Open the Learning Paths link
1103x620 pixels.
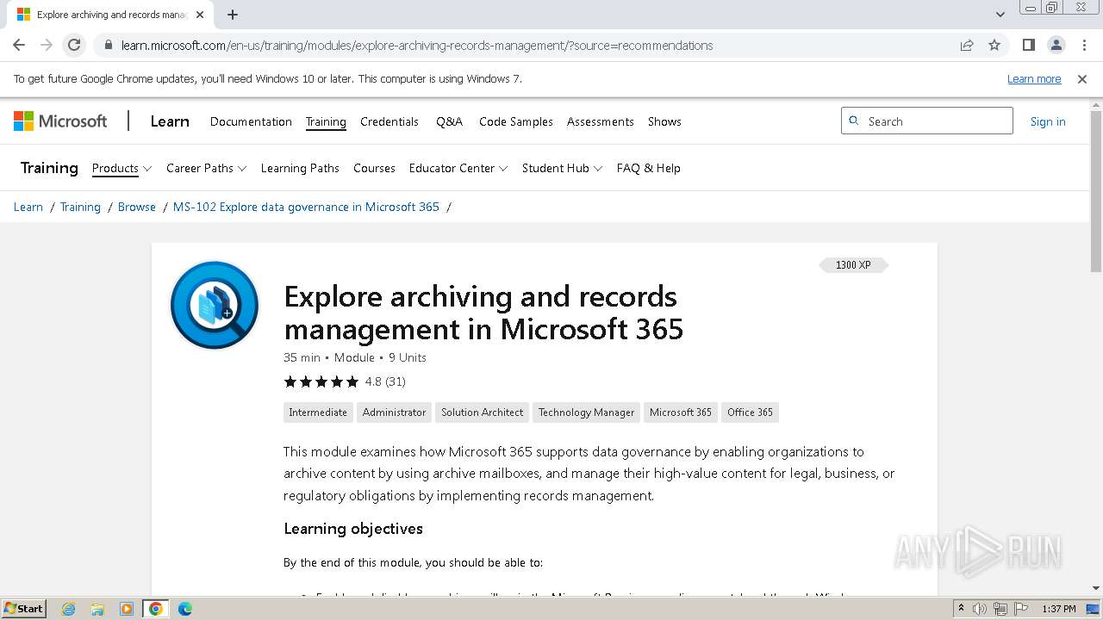click(x=300, y=168)
